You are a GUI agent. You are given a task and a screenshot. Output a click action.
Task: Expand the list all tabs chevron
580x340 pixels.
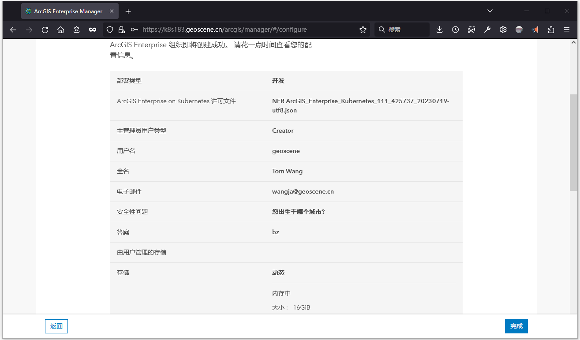[490, 11]
